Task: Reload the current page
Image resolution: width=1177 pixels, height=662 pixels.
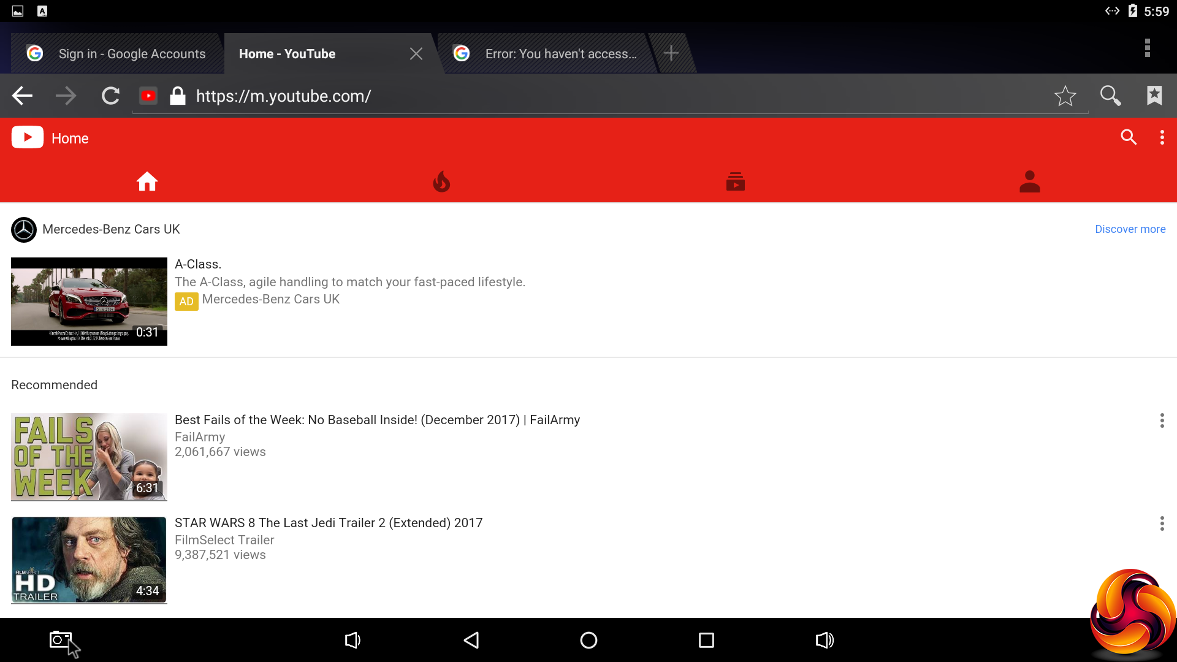Action: pos(110,96)
